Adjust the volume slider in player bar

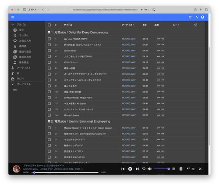161,169
